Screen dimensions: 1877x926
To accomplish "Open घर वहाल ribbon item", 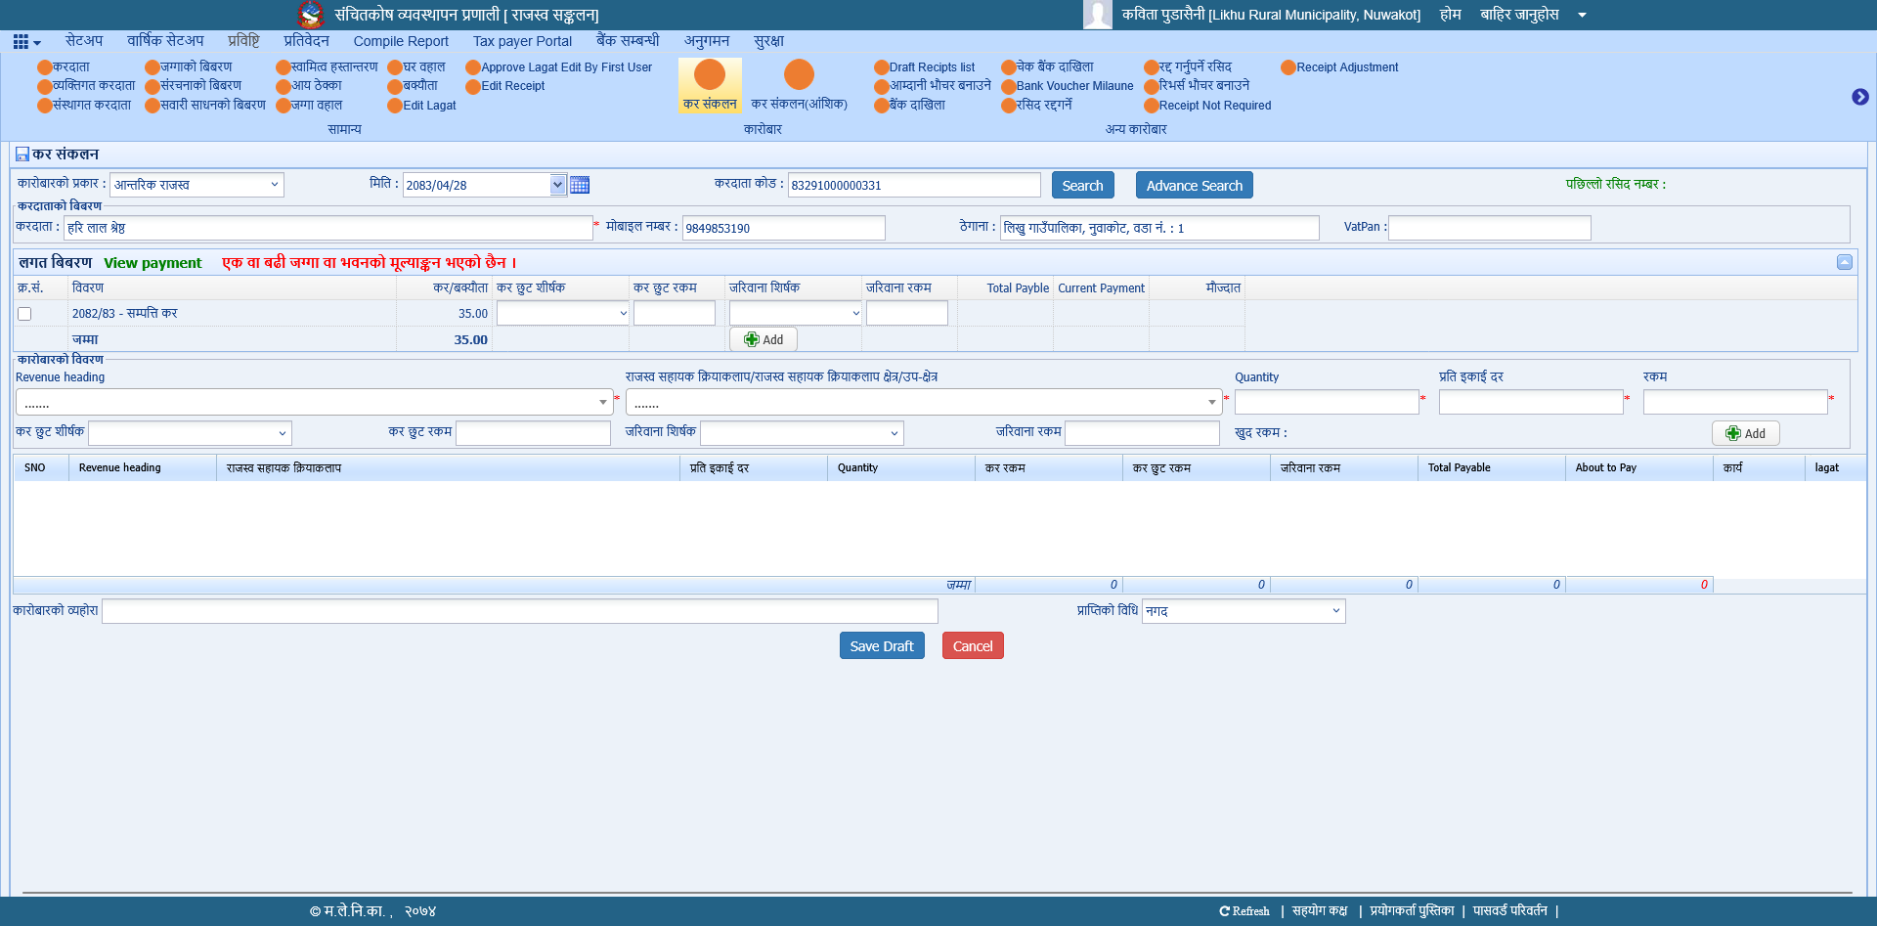I will pyautogui.click(x=416, y=66).
